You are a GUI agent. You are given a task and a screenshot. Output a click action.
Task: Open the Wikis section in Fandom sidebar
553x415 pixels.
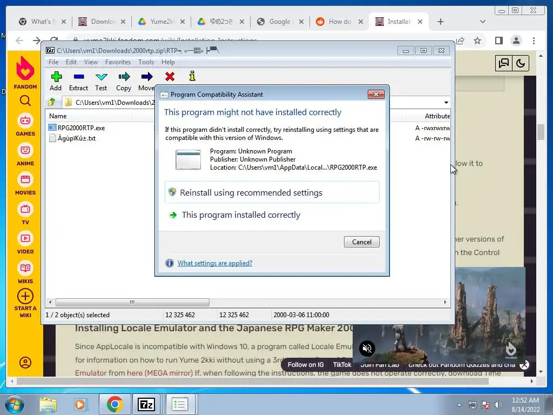(25, 272)
